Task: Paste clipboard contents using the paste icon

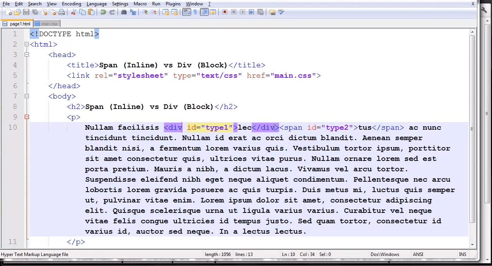Action: [91, 12]
